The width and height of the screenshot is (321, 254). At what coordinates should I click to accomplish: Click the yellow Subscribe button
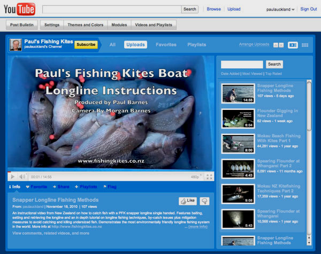[86, 44]
